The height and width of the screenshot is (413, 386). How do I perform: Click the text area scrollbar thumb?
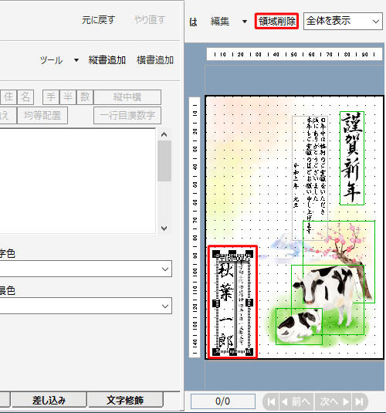point(164,161)
